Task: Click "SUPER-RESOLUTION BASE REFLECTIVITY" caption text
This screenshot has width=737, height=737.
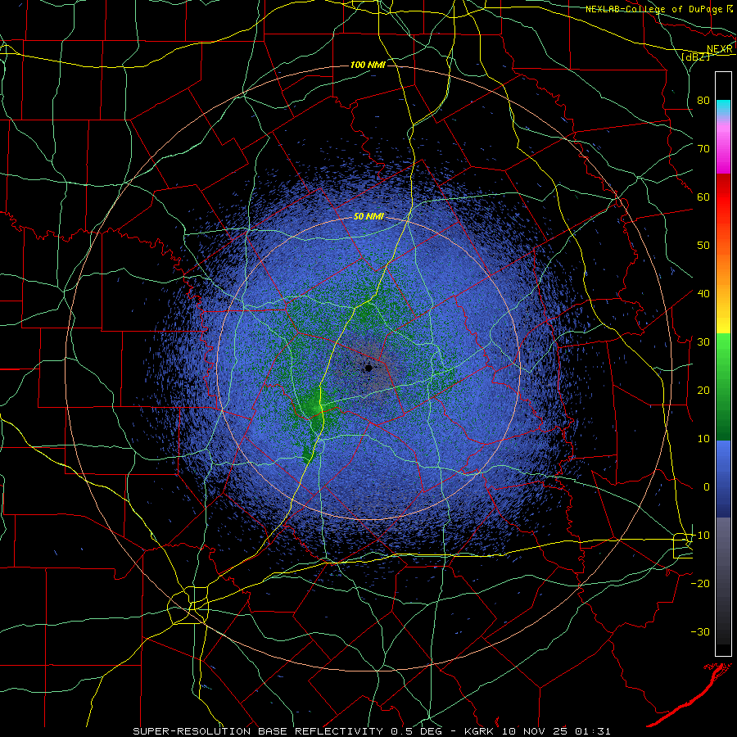Action: (x=258, y=731)
